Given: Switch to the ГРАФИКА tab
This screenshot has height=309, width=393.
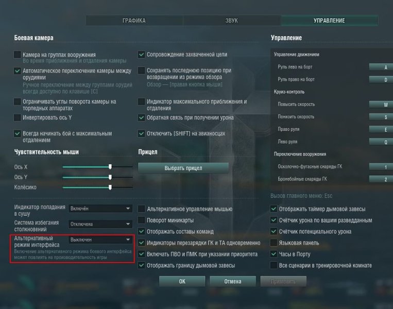Looking at the screenshot, I should [134, 21].
